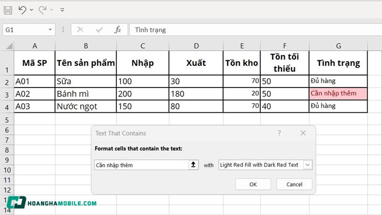
Task: Click the Tình trạng header cell
Action: coord(338,63)
